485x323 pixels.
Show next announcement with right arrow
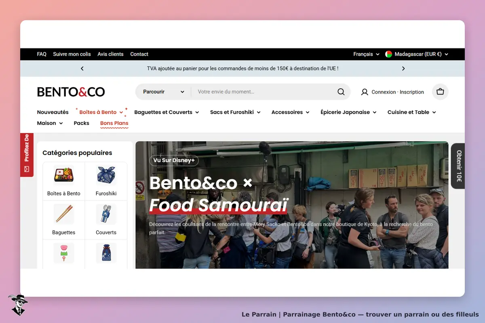click(403, 69)
